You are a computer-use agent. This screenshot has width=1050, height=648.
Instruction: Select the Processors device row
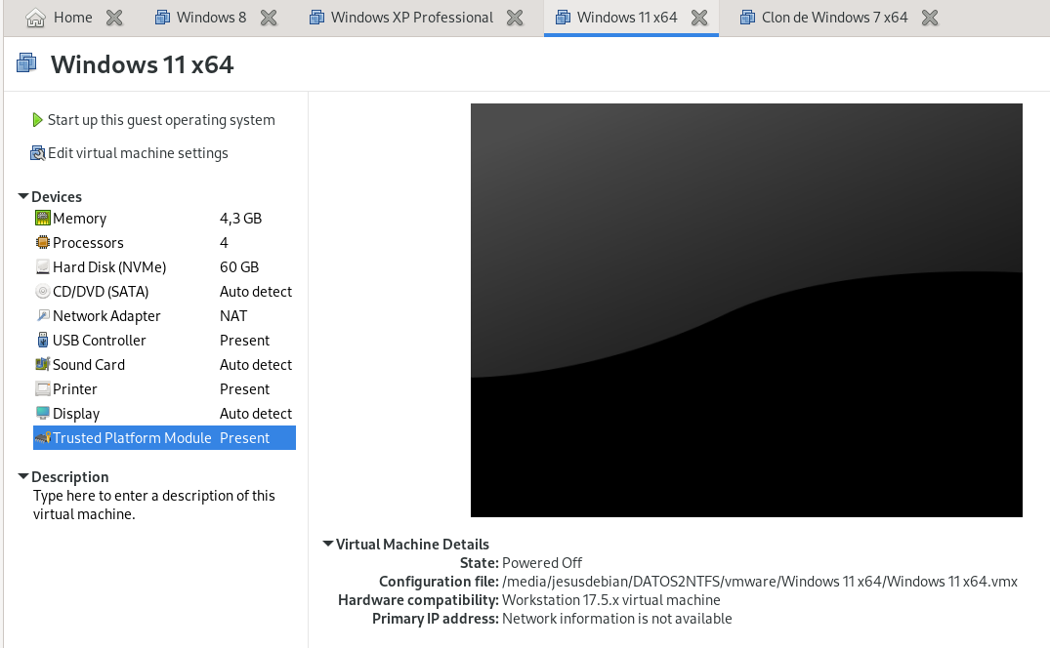164,242
